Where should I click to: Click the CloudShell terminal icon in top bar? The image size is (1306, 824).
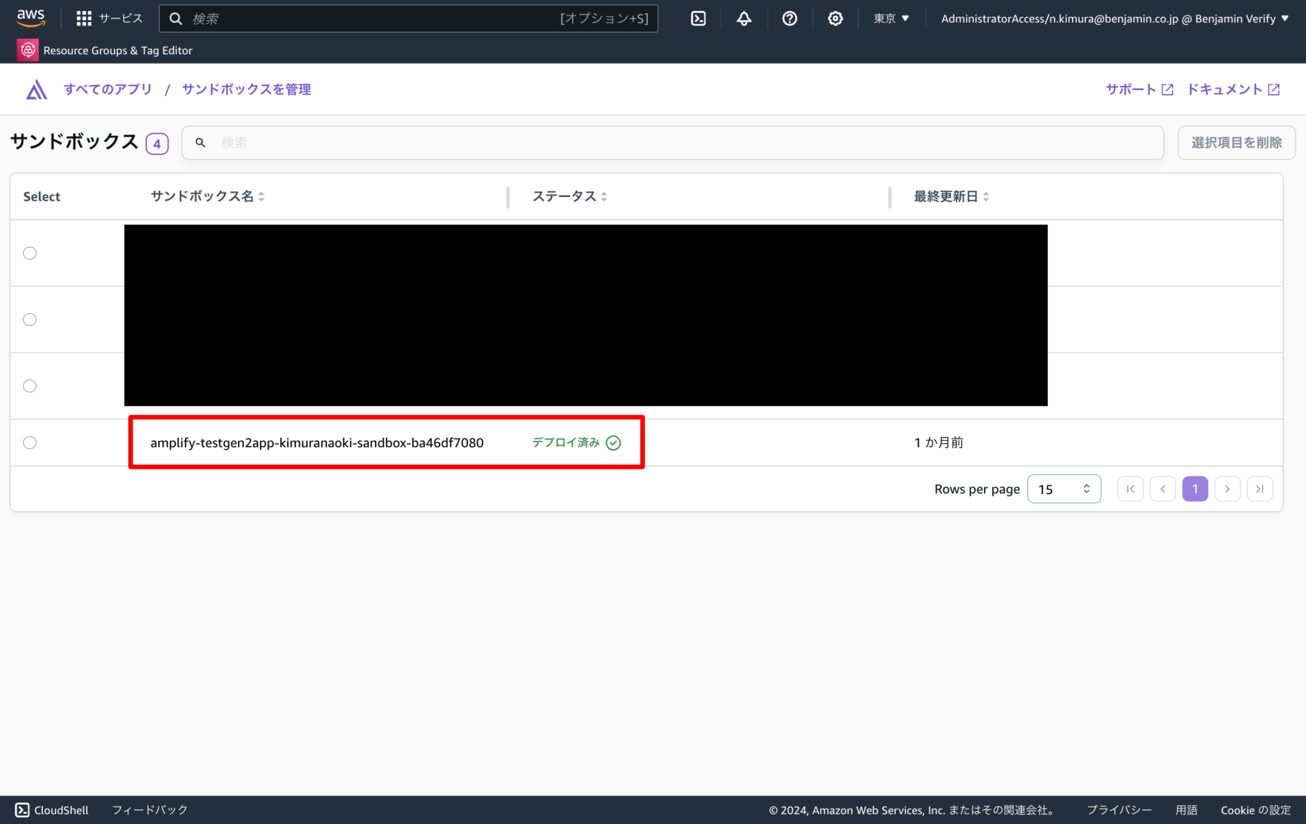[x=698, y=18]
